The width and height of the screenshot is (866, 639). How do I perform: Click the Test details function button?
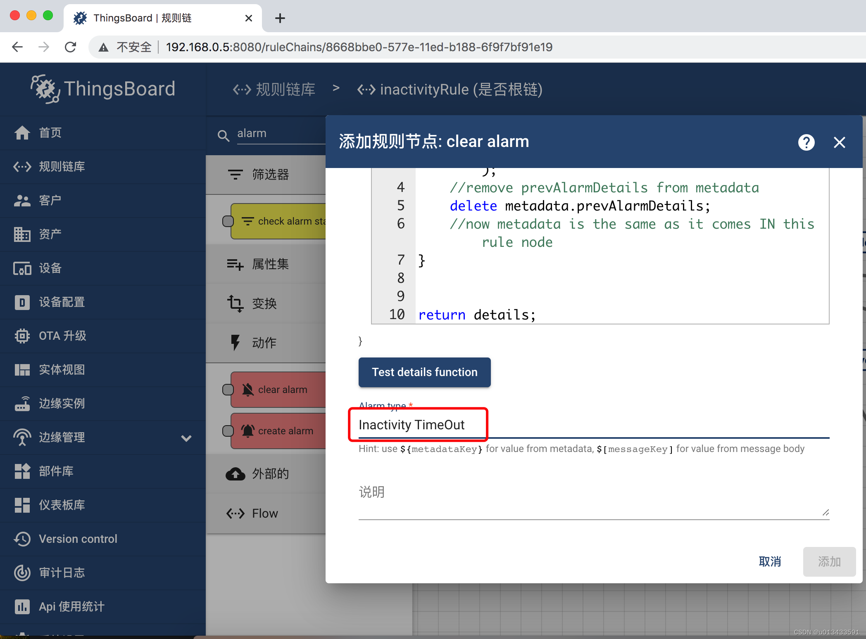pos(424,372)
